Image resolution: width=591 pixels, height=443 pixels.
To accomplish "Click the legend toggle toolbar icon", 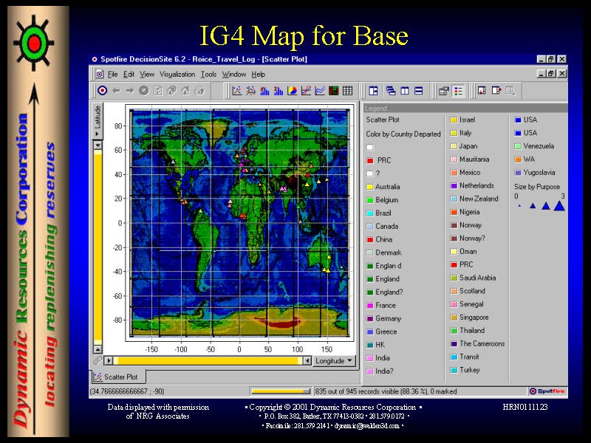I will click(x=458, y=91).
